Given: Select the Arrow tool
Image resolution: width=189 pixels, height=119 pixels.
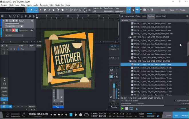Looking at the screenshot, I should tap(31, 10).
